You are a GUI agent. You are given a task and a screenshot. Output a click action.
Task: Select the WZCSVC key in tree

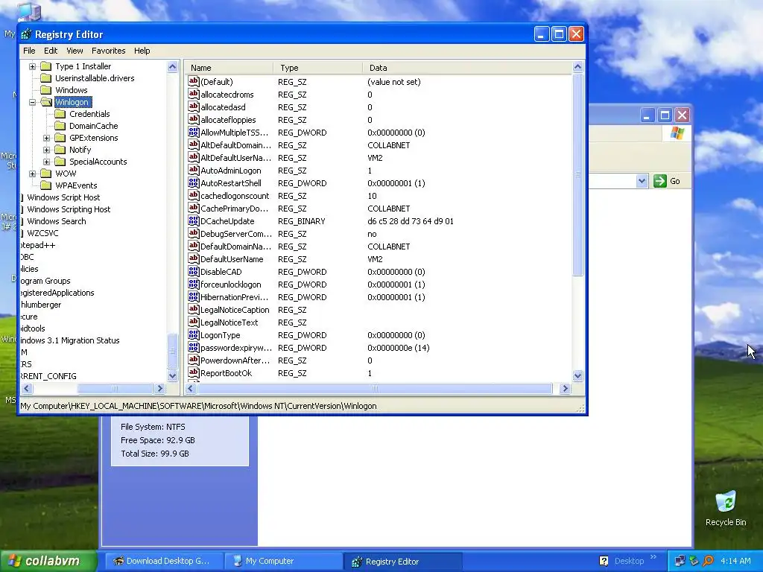point(42,233)
